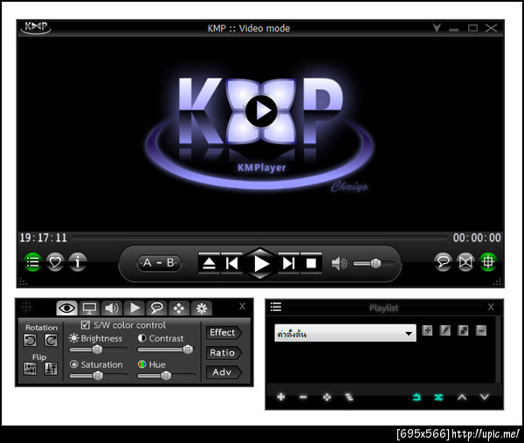The width and height of the screenshot is (524, 443).
Task: Rotate video clockwise
Action: 52,341
